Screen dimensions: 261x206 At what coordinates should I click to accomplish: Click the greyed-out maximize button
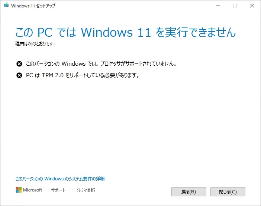coord(235,6)
